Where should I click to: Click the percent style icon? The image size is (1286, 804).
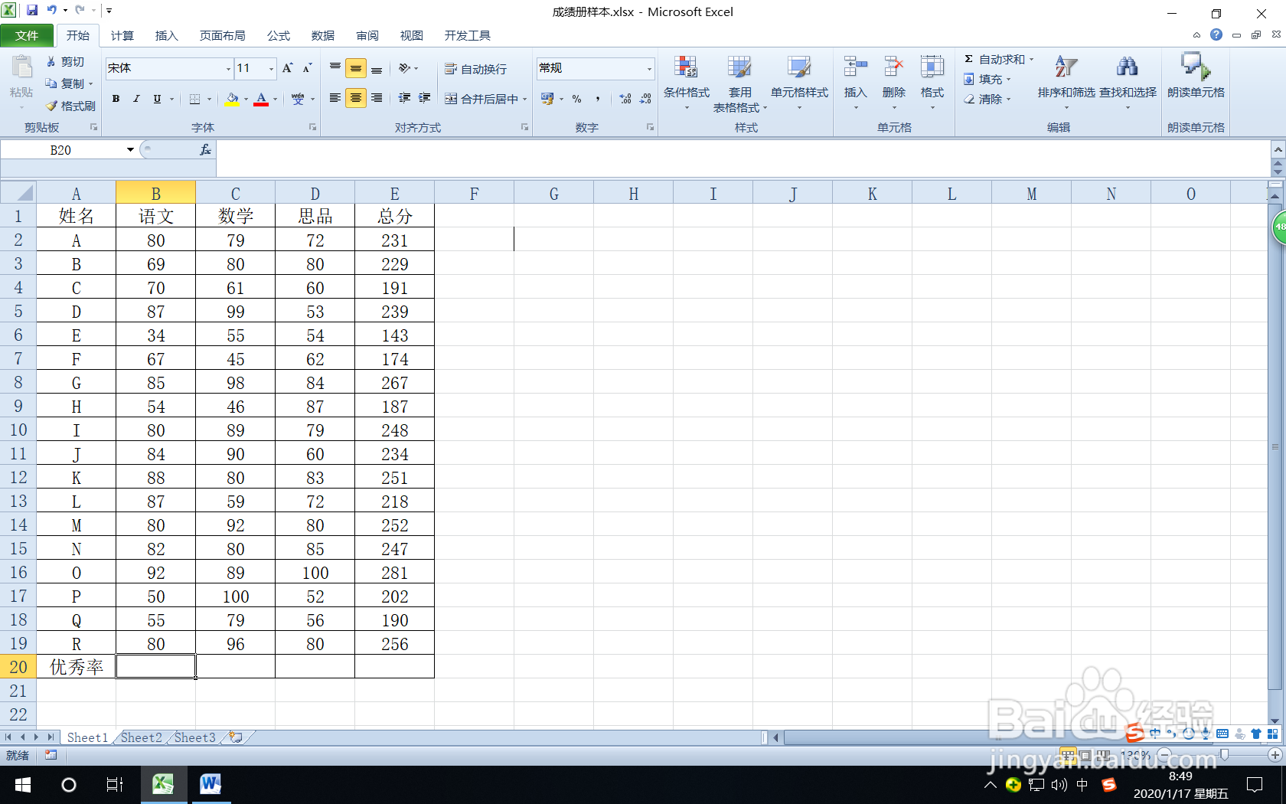[577, 99]
